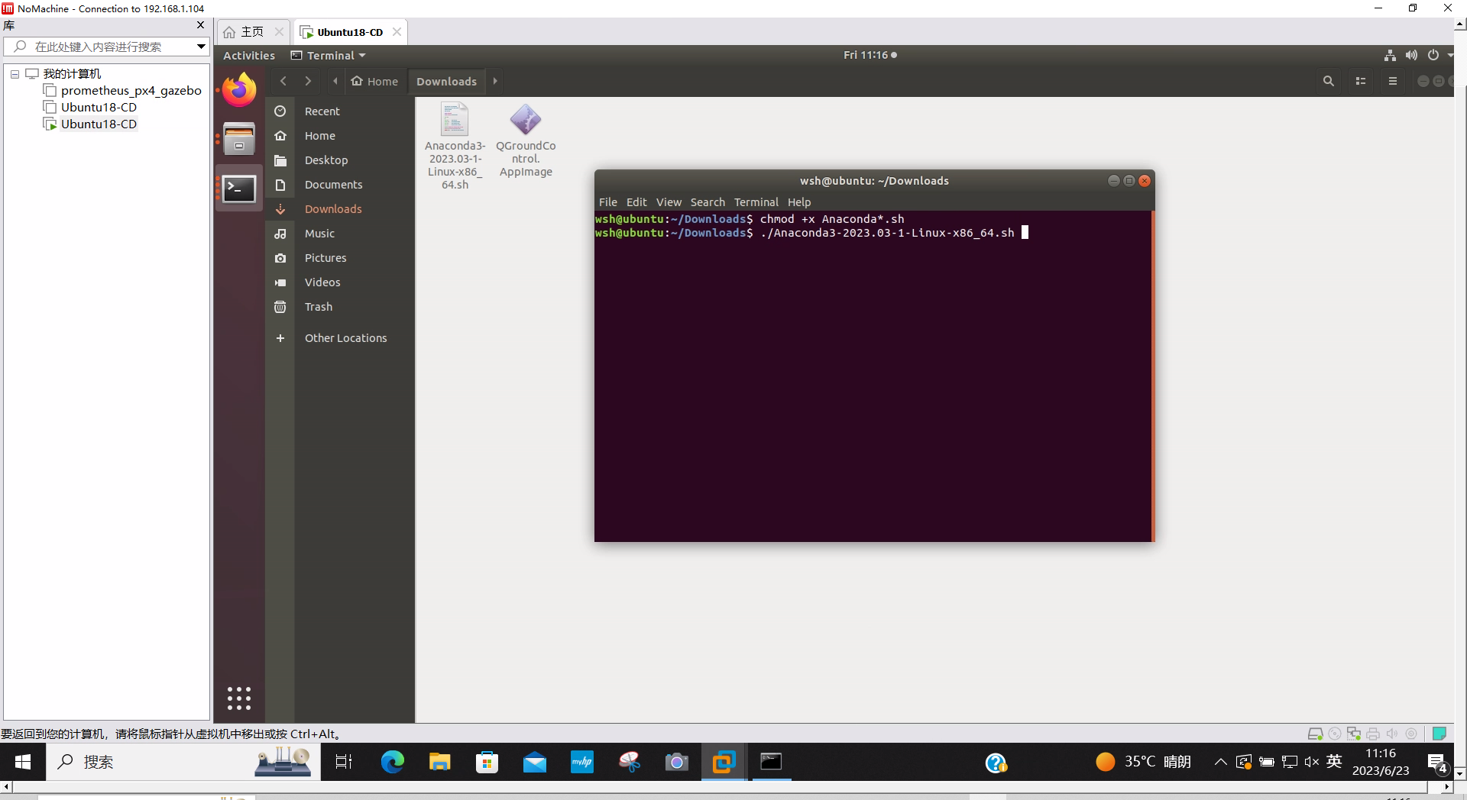
Task: Open the terminal View menu
Action: click(x=669, y=202)
